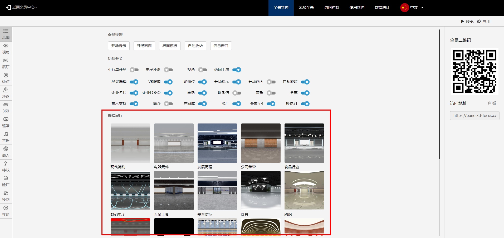Disable the VR眼镜 toggle switch
The image size is (504, 238).
click(168, 82)
